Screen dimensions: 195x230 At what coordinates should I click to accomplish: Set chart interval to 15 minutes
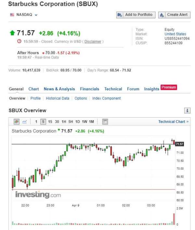pos(50,121)
